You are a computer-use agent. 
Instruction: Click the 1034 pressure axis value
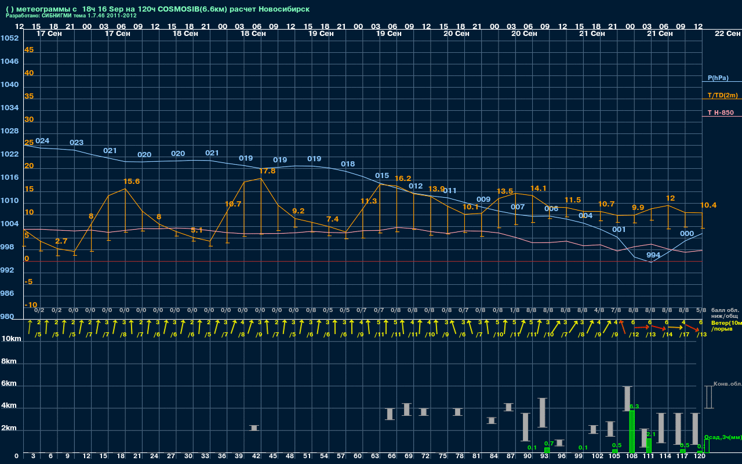pyautogui.click(x=9, y=108)
